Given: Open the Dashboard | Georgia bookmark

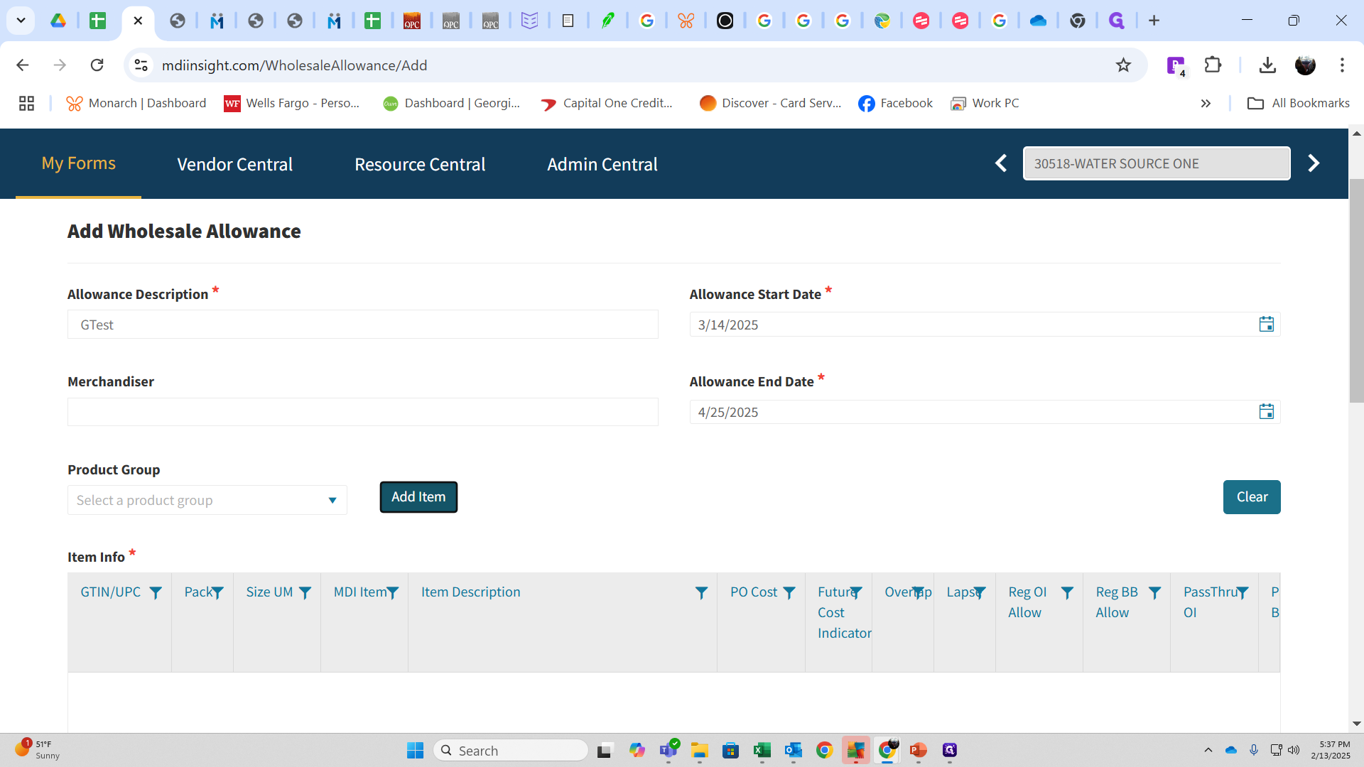Looking at the screenshot, I should [451, 104].
